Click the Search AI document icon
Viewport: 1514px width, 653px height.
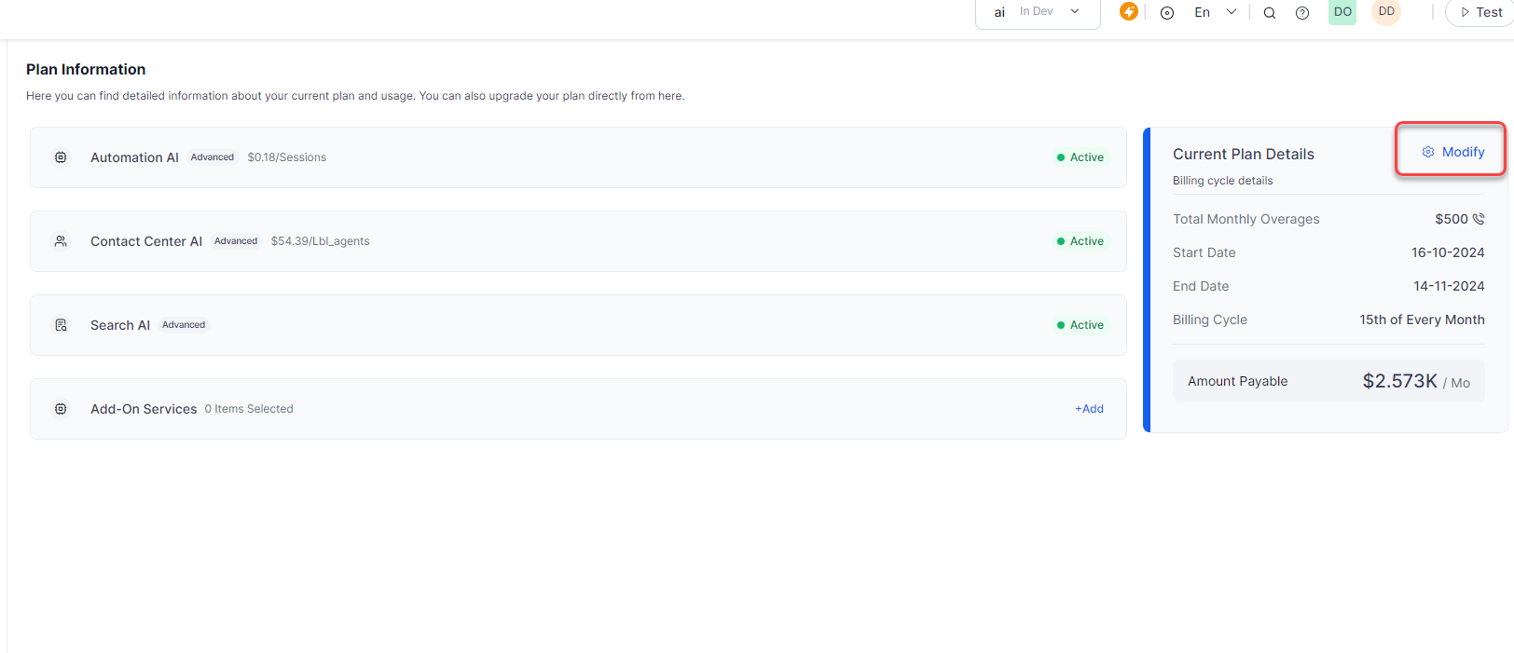61,325
